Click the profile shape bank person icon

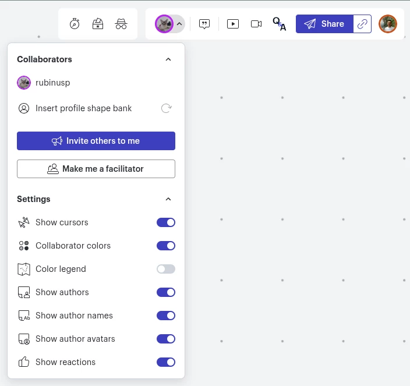[24, 108]
